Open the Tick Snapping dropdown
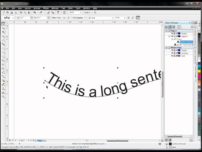202x152 pixels. [x=85, y=18]
